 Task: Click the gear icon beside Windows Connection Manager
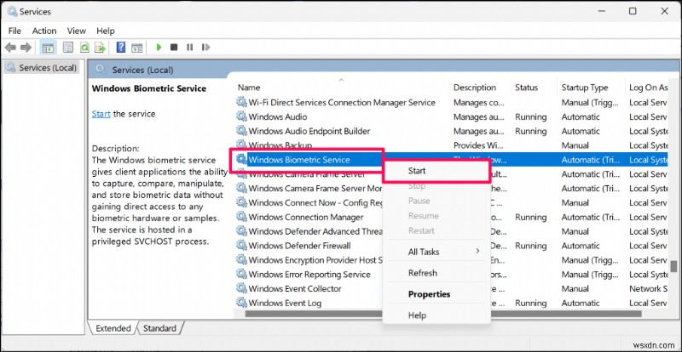coord(241,217)
